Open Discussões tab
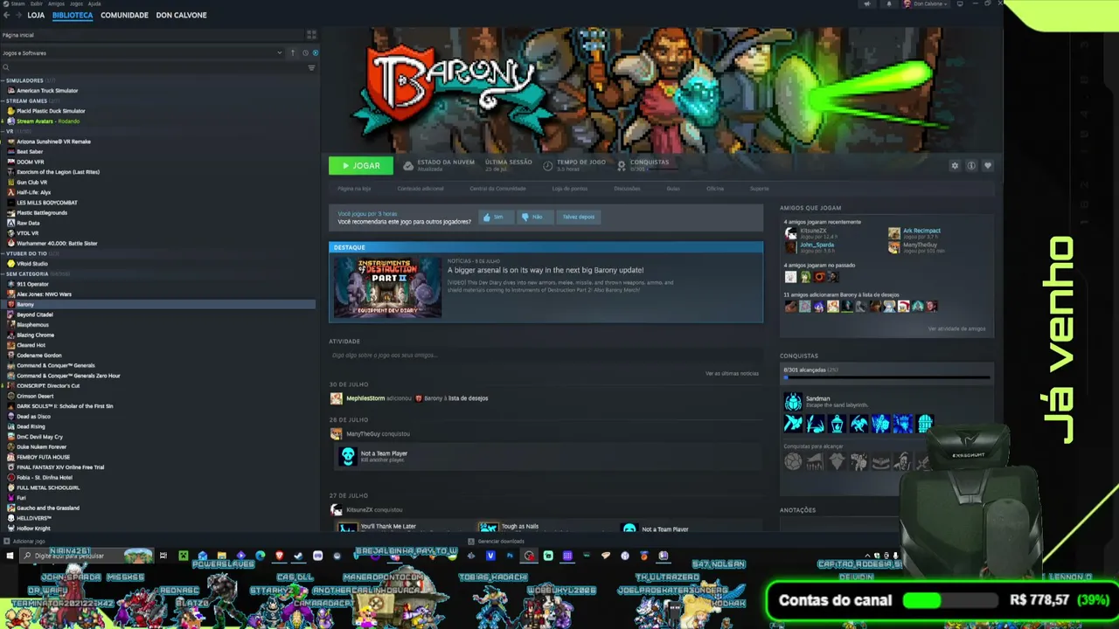The image size is (1119, 629). coord(627,189)
